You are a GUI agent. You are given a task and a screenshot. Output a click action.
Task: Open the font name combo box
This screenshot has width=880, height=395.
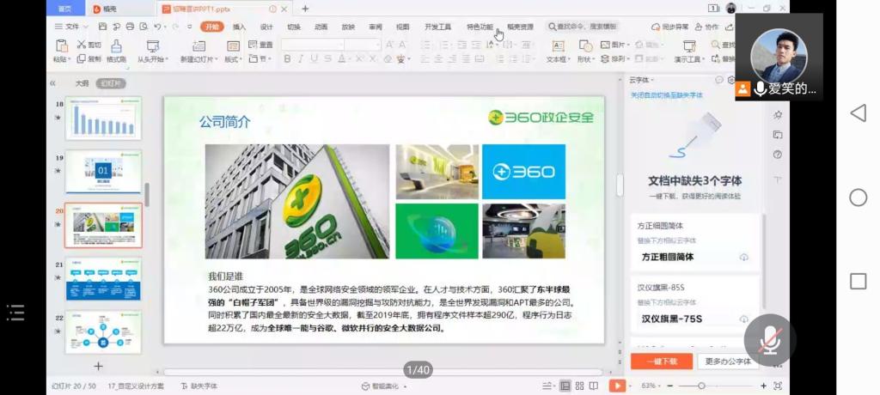(313, 45)
